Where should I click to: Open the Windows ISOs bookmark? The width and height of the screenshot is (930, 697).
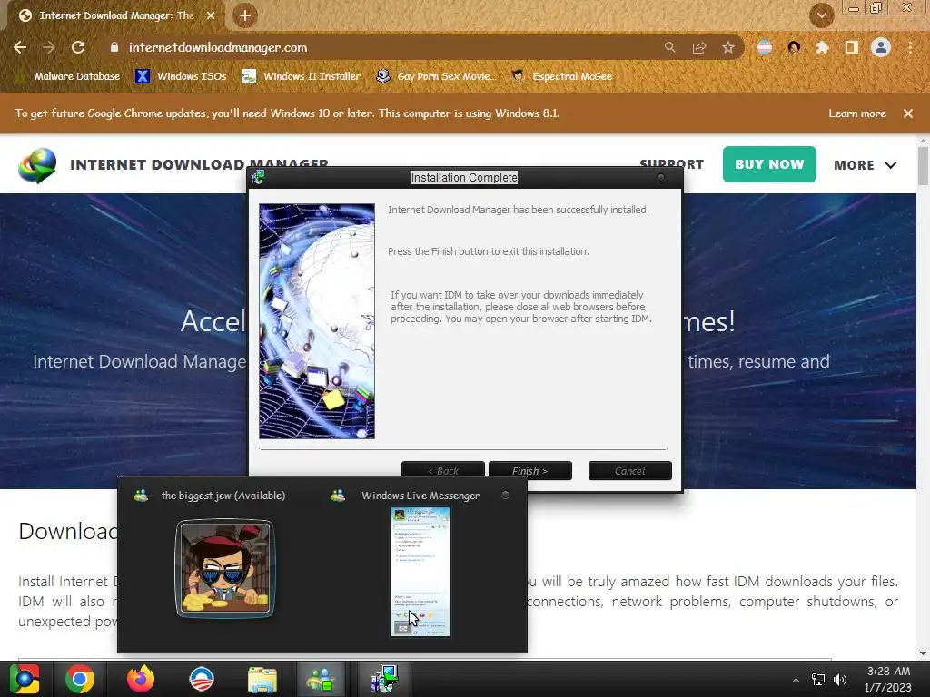[181, 76]
